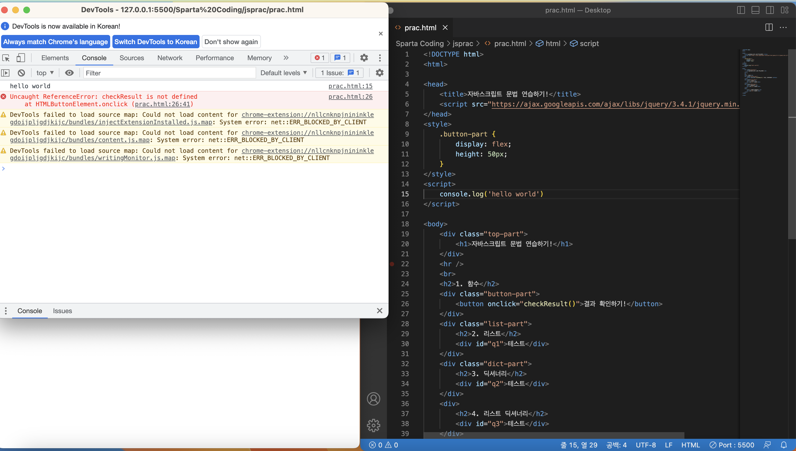
Task: Toggle VS Code secondary sidebar layout icon
Action: pos(770,10)
